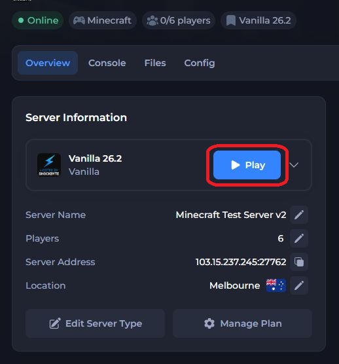Click the server address 103.15.237.245:27762 text
Viewport: 339px width, 364px height.
(x=241, y=262)
